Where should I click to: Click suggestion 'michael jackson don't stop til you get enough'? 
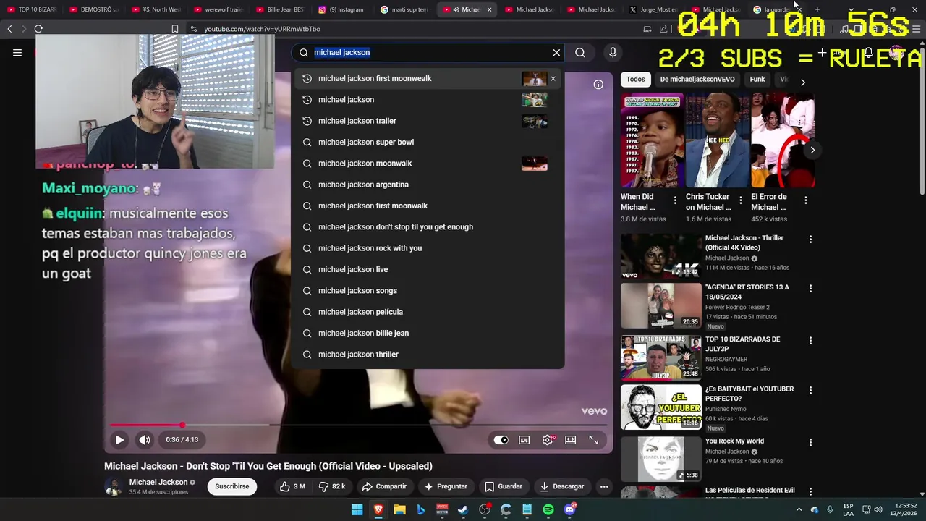(x=428, y=227)
